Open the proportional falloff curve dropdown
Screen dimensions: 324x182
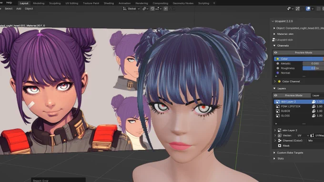tap(172, 9)
